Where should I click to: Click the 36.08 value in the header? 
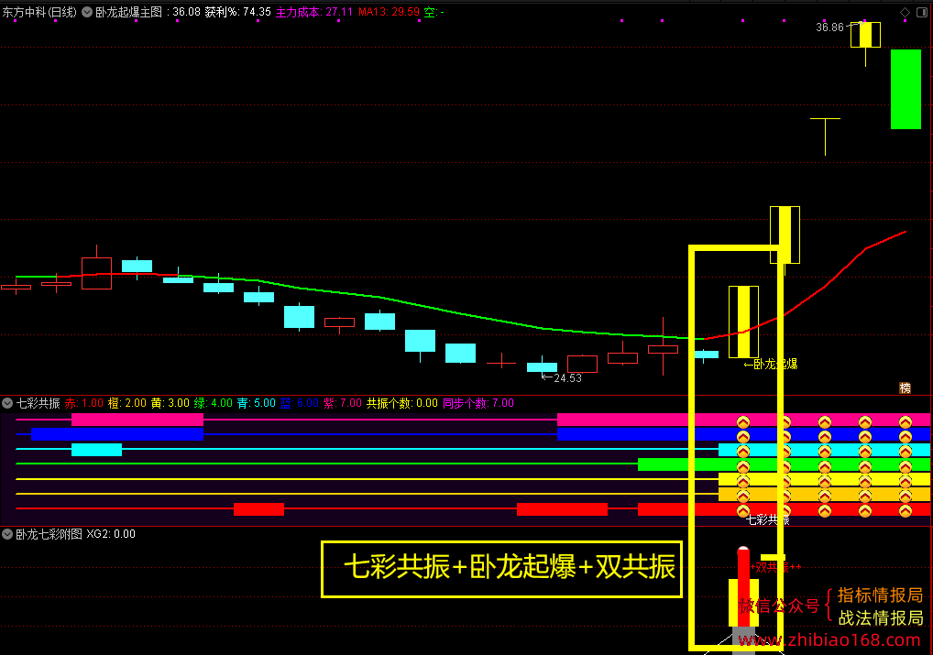pyautogui.click(x=186, y=12)
